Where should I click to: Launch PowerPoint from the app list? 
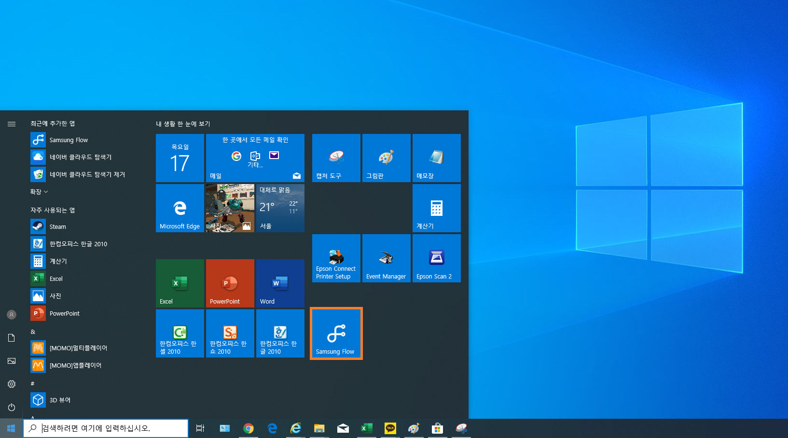(x=87, y=313)
